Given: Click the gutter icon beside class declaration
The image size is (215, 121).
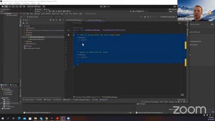Looking at the screenshot, I should tap(69, 30).
